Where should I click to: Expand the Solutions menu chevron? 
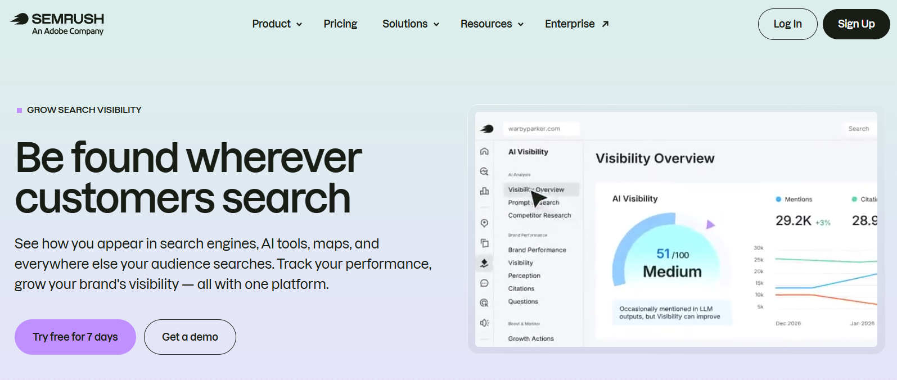[x=436, y=24]
